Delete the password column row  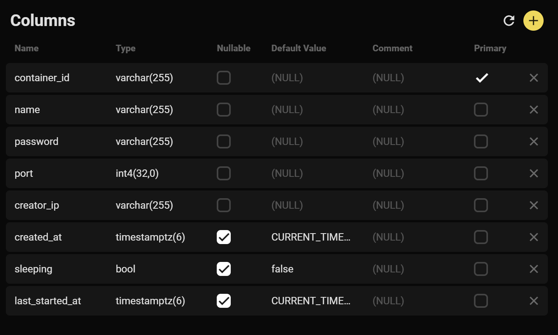tap(533, 141)
